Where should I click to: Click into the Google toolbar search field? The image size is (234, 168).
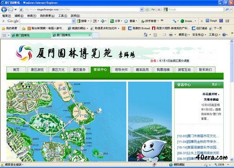tap(46, 21)
